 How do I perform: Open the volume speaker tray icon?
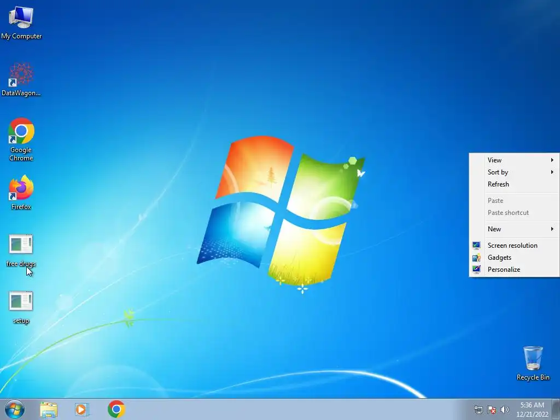(505, 410)
